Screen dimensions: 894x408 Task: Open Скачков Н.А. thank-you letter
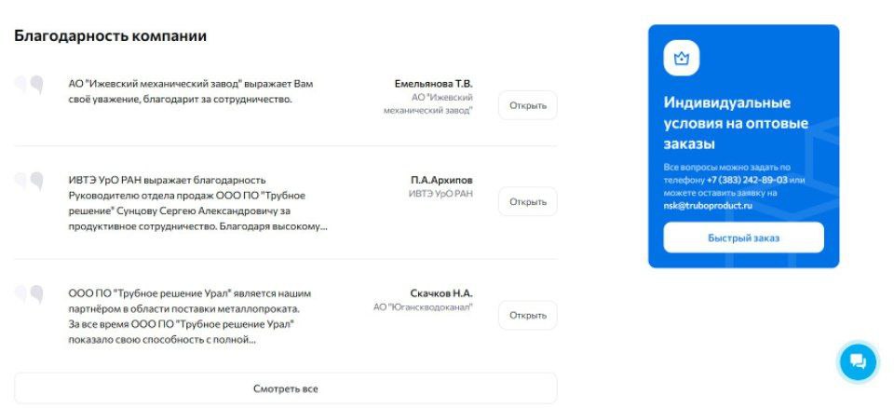click(527, 315)
